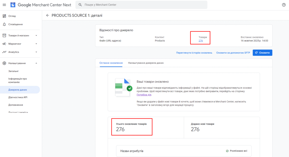
Task: Open the help question mark icon
Action: (x=284, y=5)
